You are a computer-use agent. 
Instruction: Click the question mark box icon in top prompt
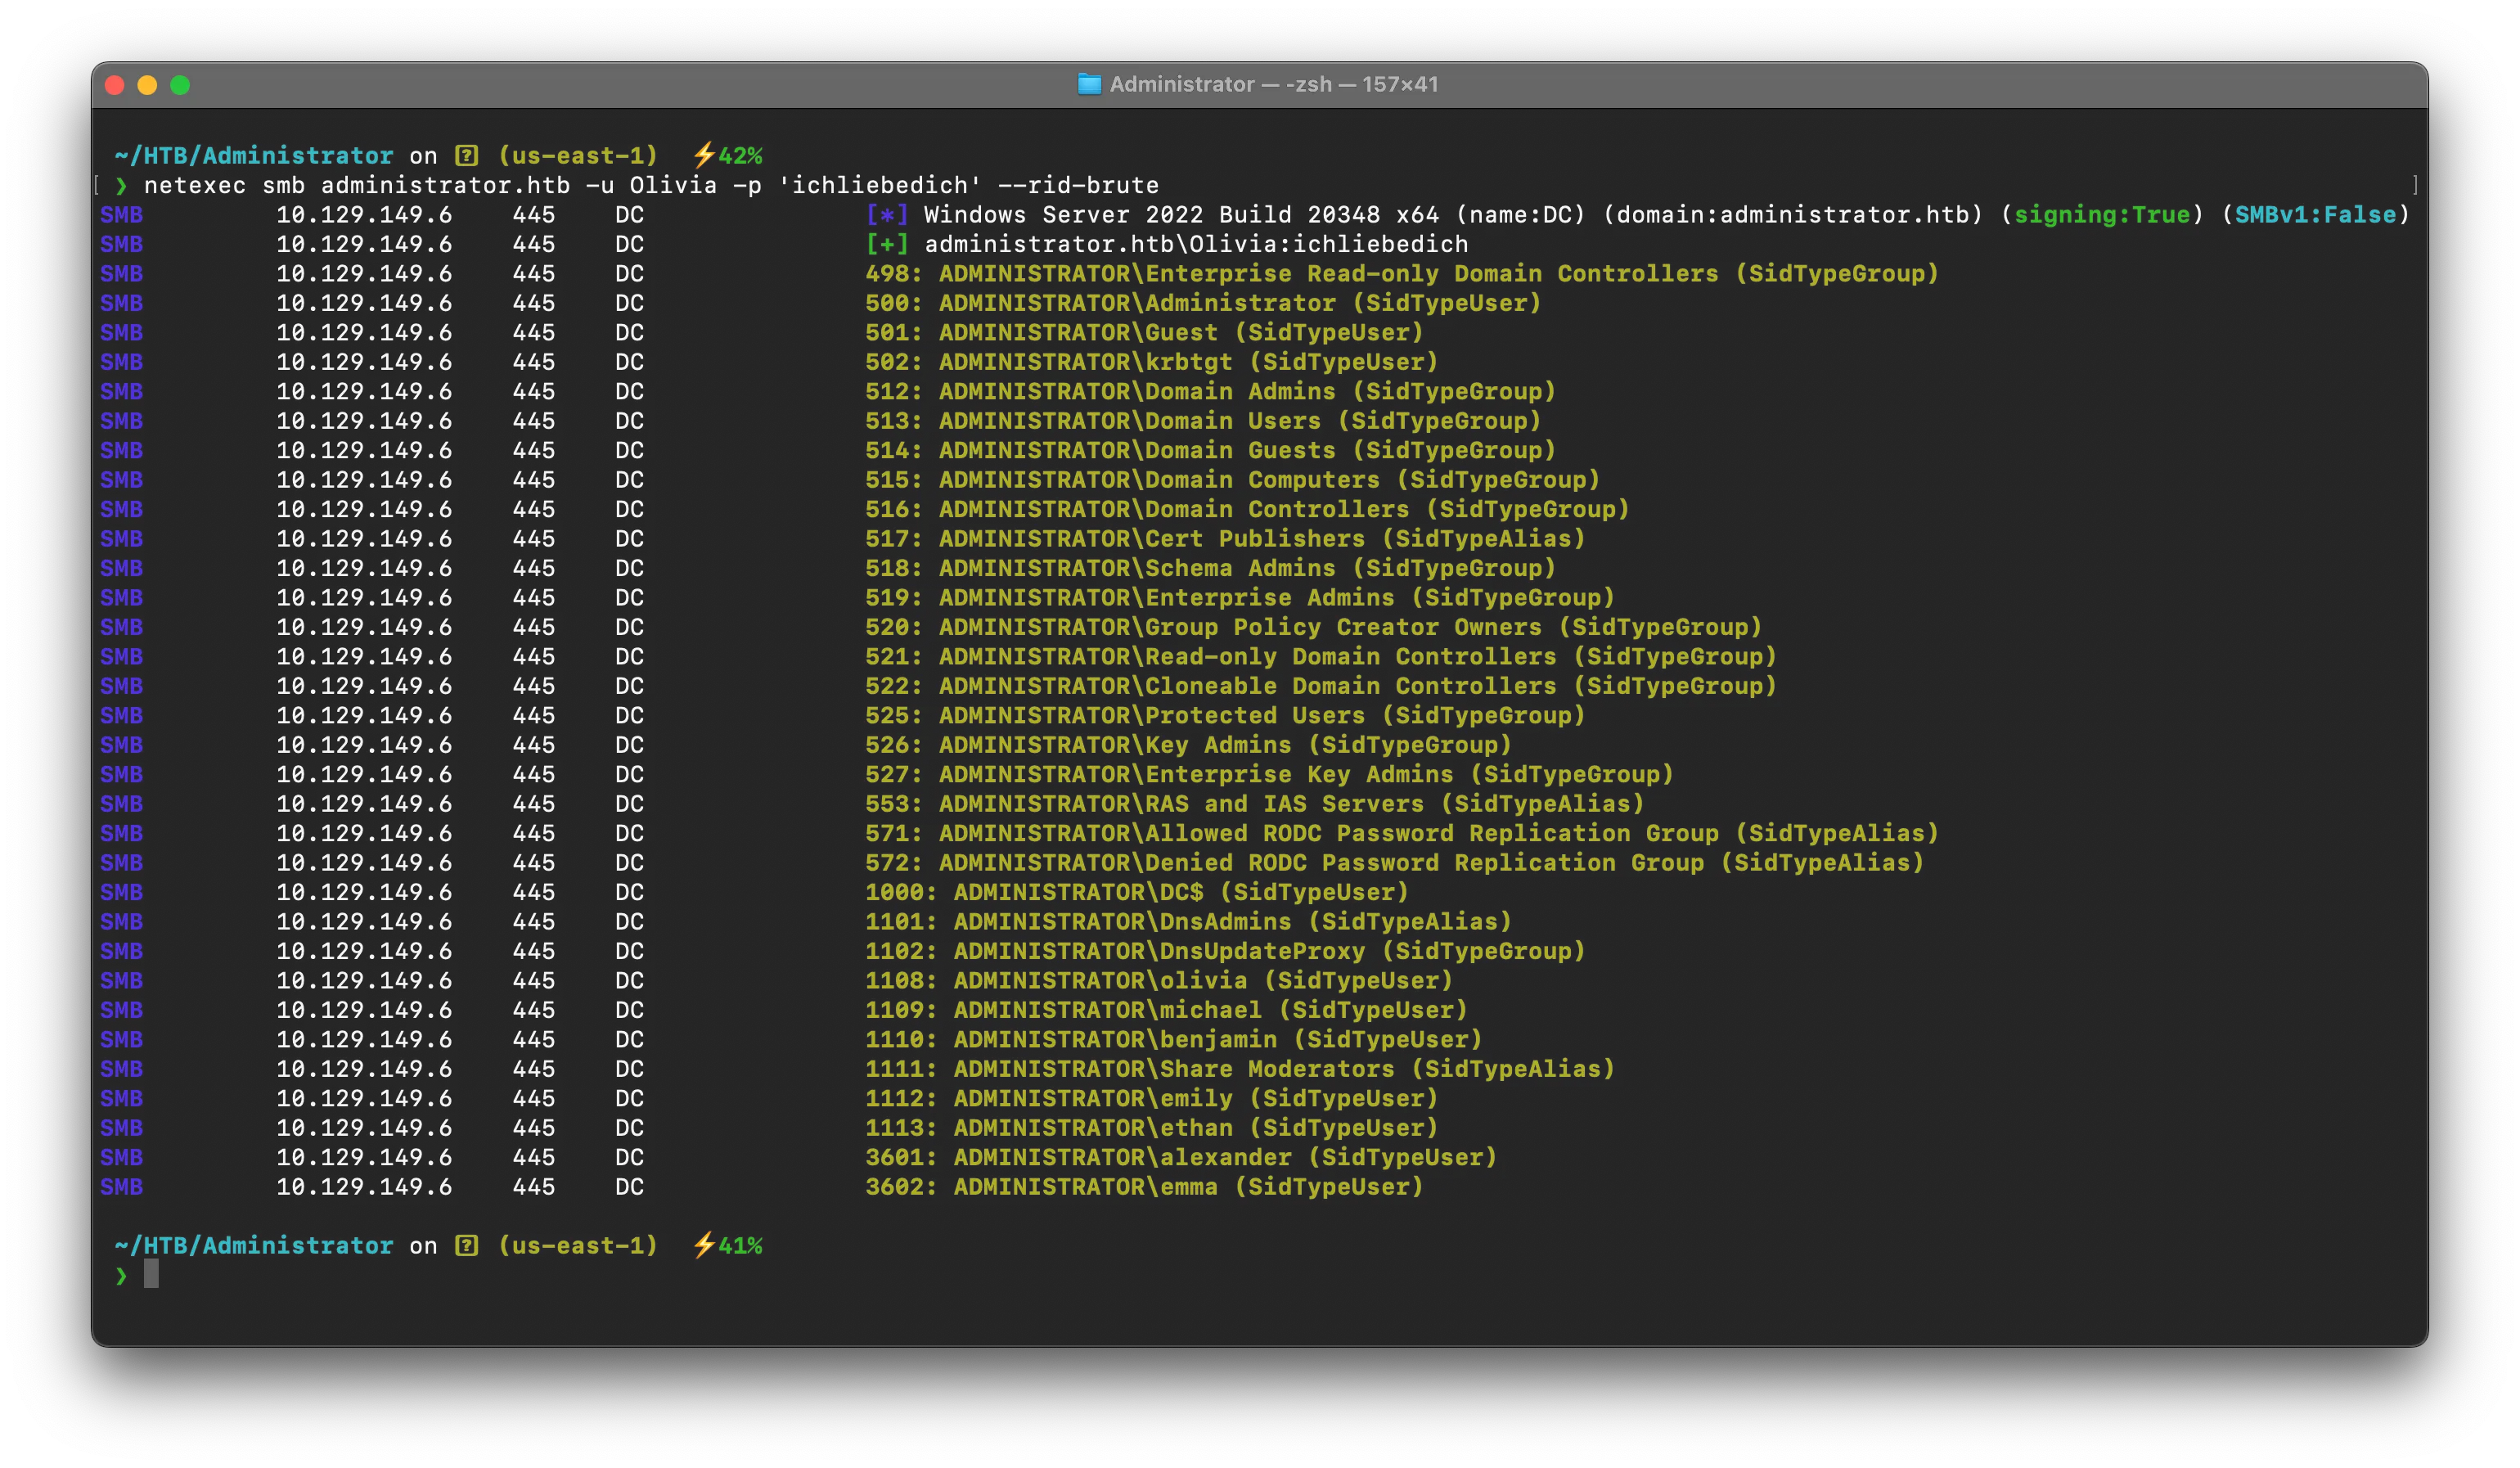(x=466, y=155)
